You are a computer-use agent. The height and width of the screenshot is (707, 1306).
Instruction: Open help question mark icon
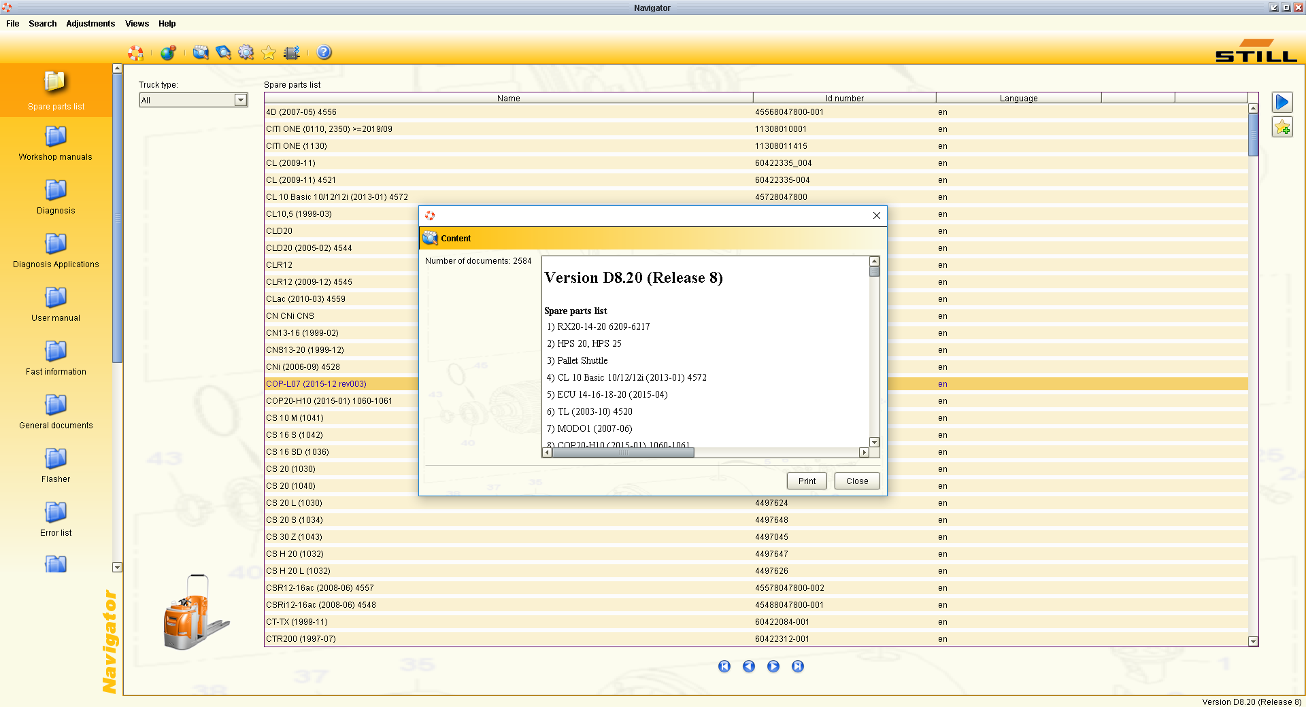pyautogui.click(x=324, y=52)
